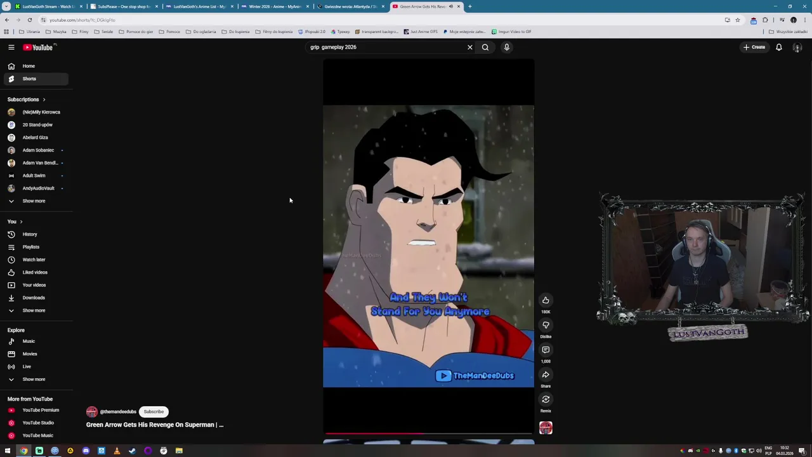Seek on the red Shorts progress bar
812x457 pixels.
pos(428,434)
